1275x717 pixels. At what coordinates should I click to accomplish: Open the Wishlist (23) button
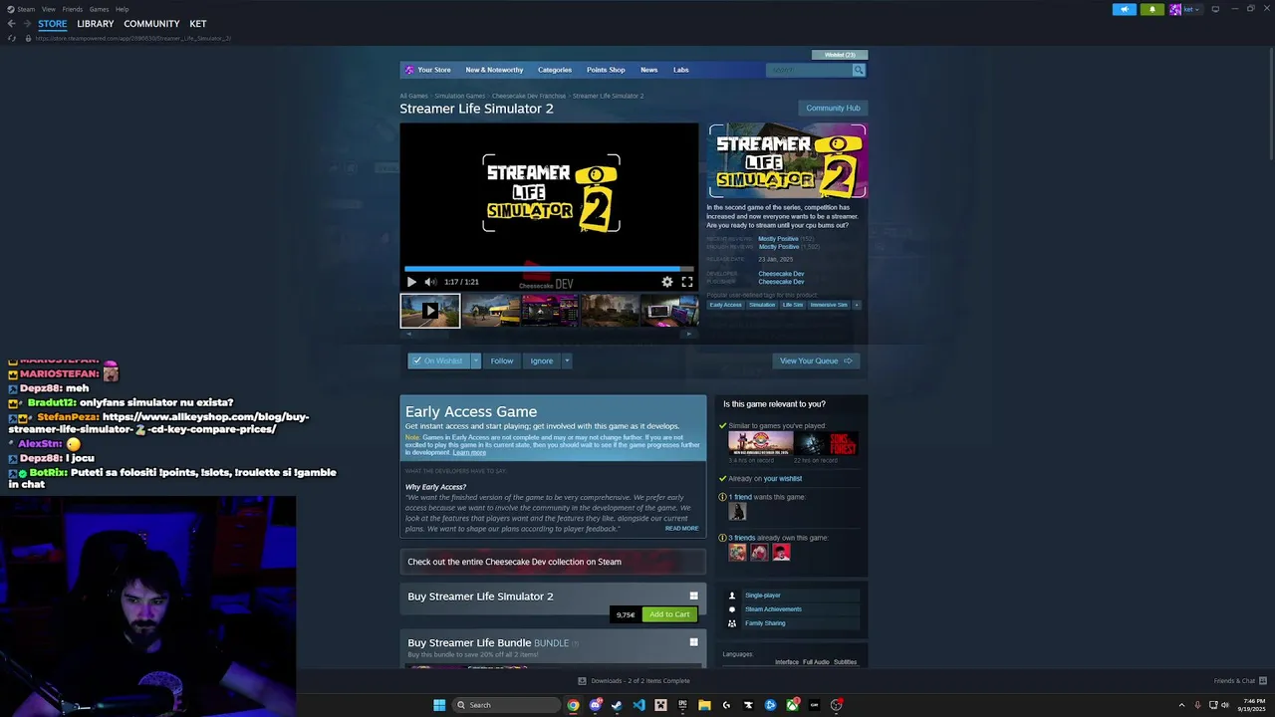point(840,55)
